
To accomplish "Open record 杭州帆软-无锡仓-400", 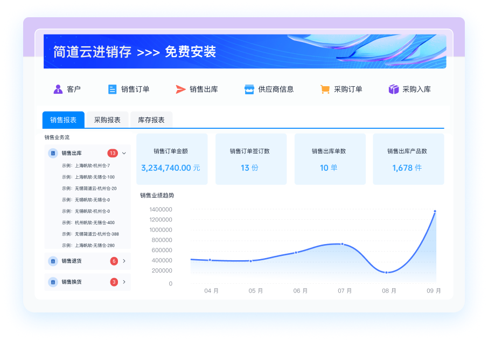I will click(x=88, y=223).
